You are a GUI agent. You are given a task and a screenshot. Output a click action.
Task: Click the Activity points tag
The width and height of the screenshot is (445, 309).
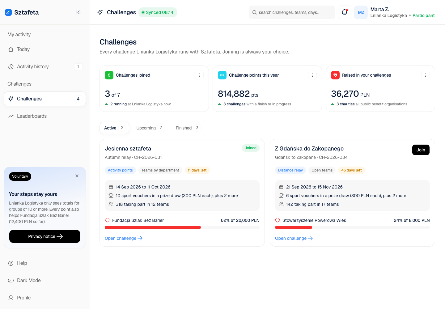click(x=120, y=170)
